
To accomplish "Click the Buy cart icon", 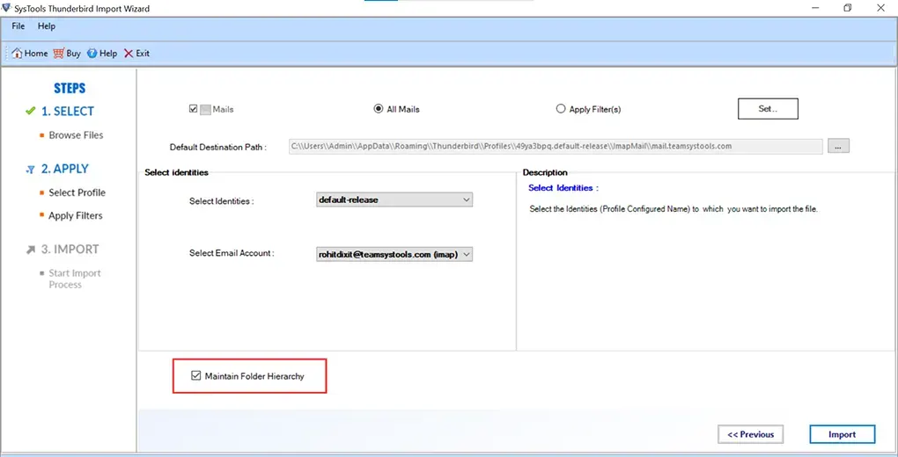I will pos(58,54).
